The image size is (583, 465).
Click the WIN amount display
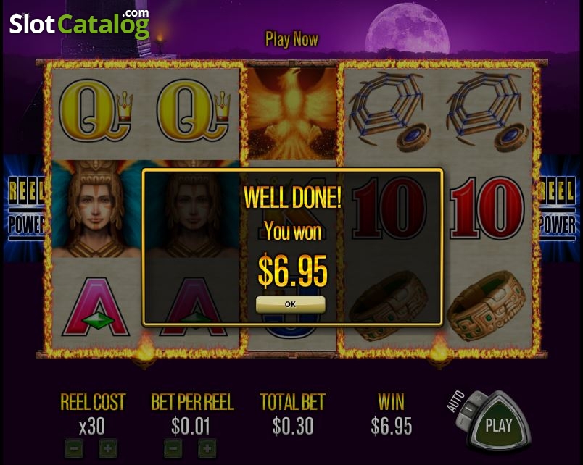(391, 426)
